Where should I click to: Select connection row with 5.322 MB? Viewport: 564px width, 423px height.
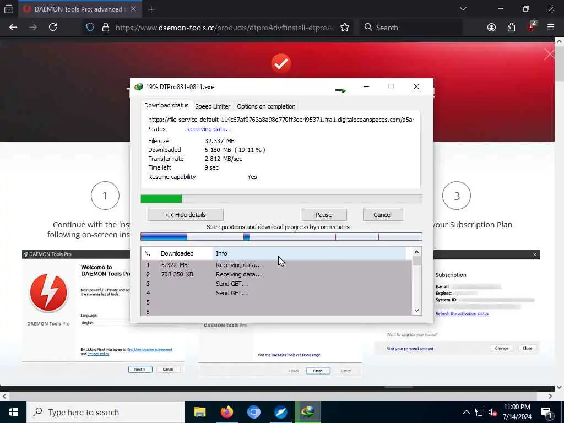[x=276, y=265]
